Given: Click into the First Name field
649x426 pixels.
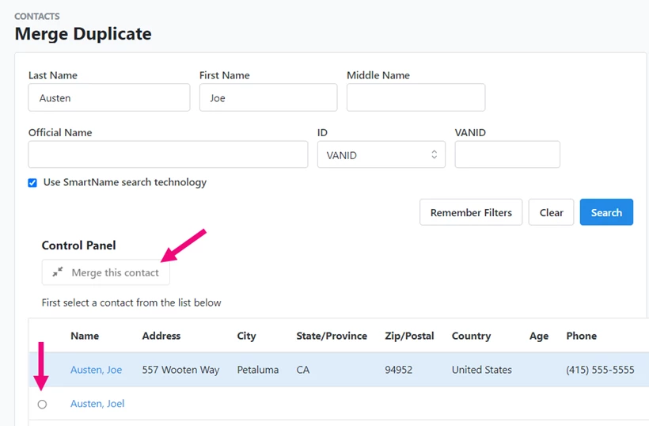Looking at the screenshot, I should tap(268, 98).
